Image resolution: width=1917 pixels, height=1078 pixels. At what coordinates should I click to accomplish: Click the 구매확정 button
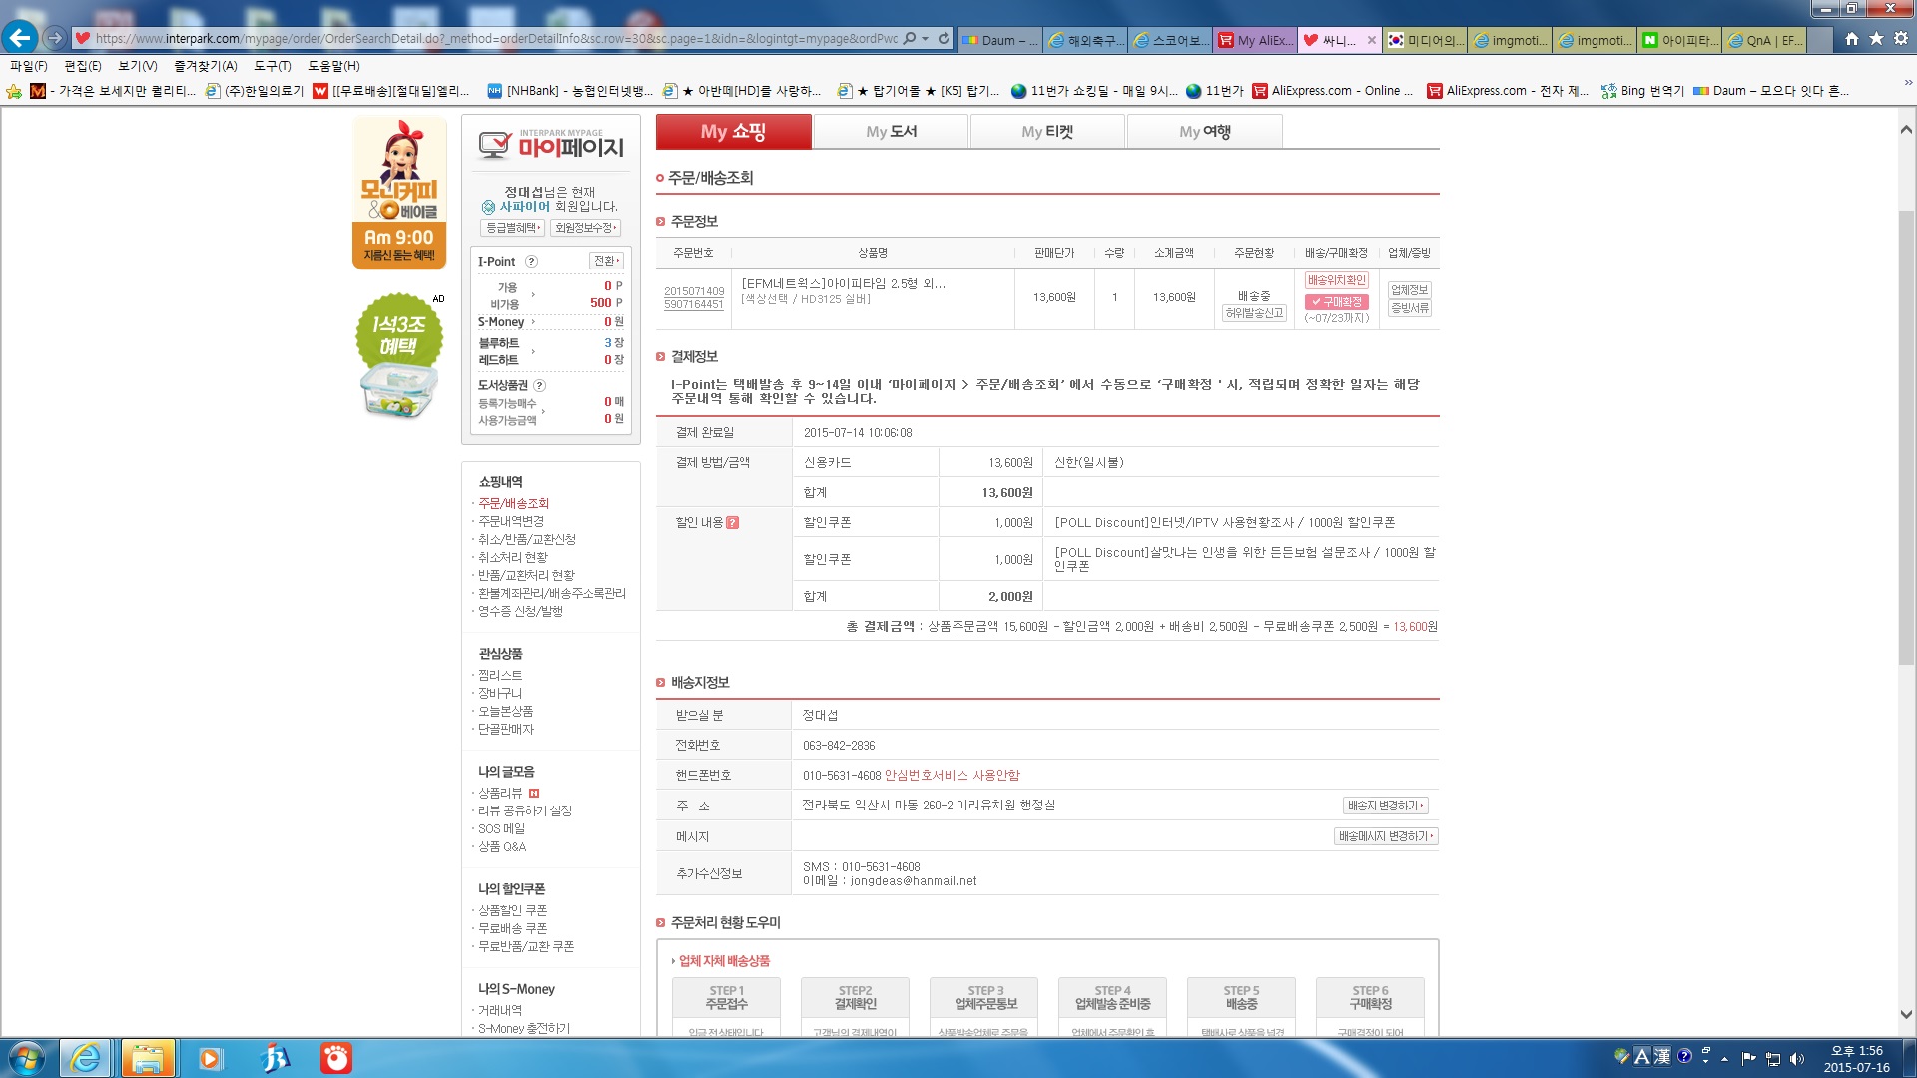click(1337, 302)
